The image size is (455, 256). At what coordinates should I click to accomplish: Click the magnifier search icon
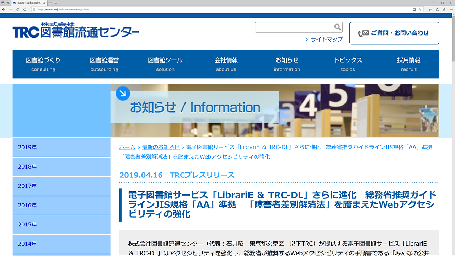coord(338,27)
